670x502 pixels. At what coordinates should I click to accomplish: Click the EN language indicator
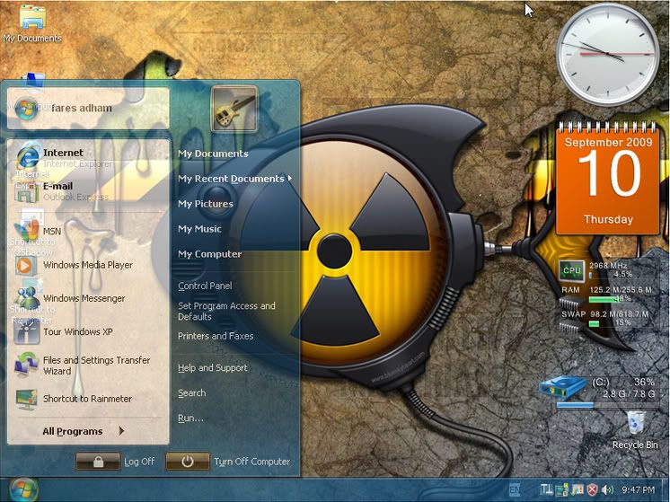515,490
